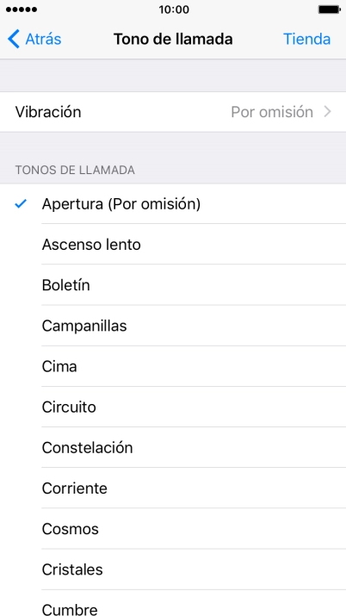This screenshot has height=616, width=346.
Task: Pick Constelación as ringtone
Action: pos(173,447)
